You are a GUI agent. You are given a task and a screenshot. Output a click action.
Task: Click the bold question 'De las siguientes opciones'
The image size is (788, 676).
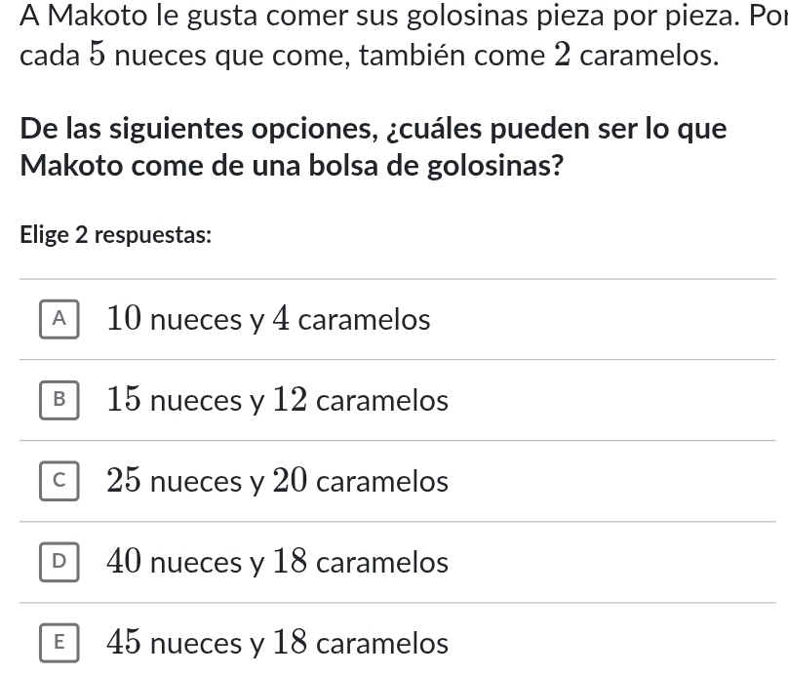[x=373, y=146]
